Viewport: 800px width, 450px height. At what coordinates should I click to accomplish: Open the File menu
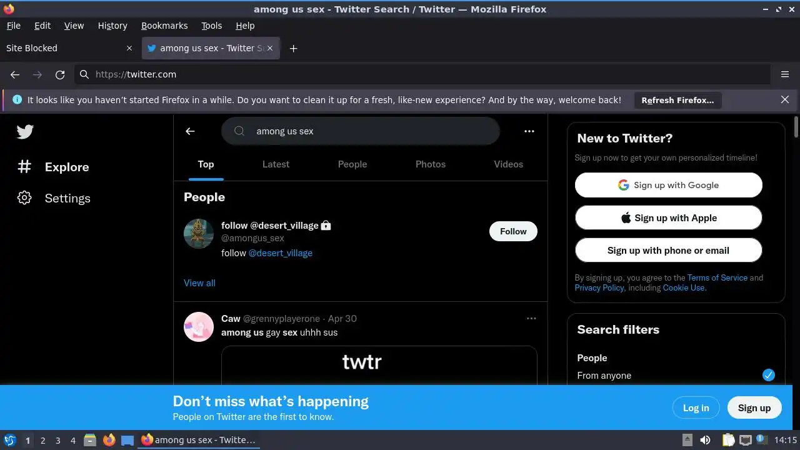point(13,26)
